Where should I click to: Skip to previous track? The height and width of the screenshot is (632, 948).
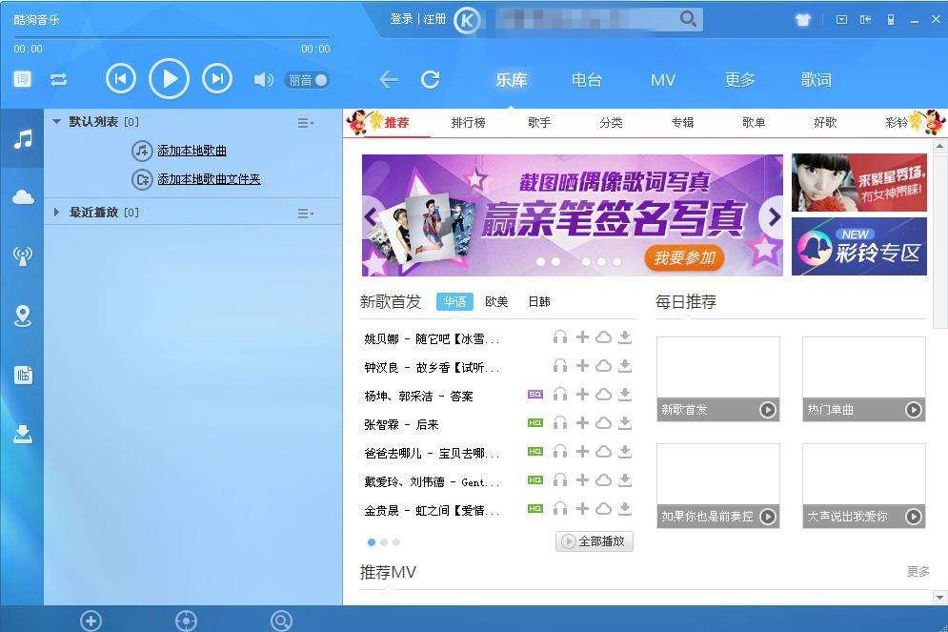click(120, 78)
